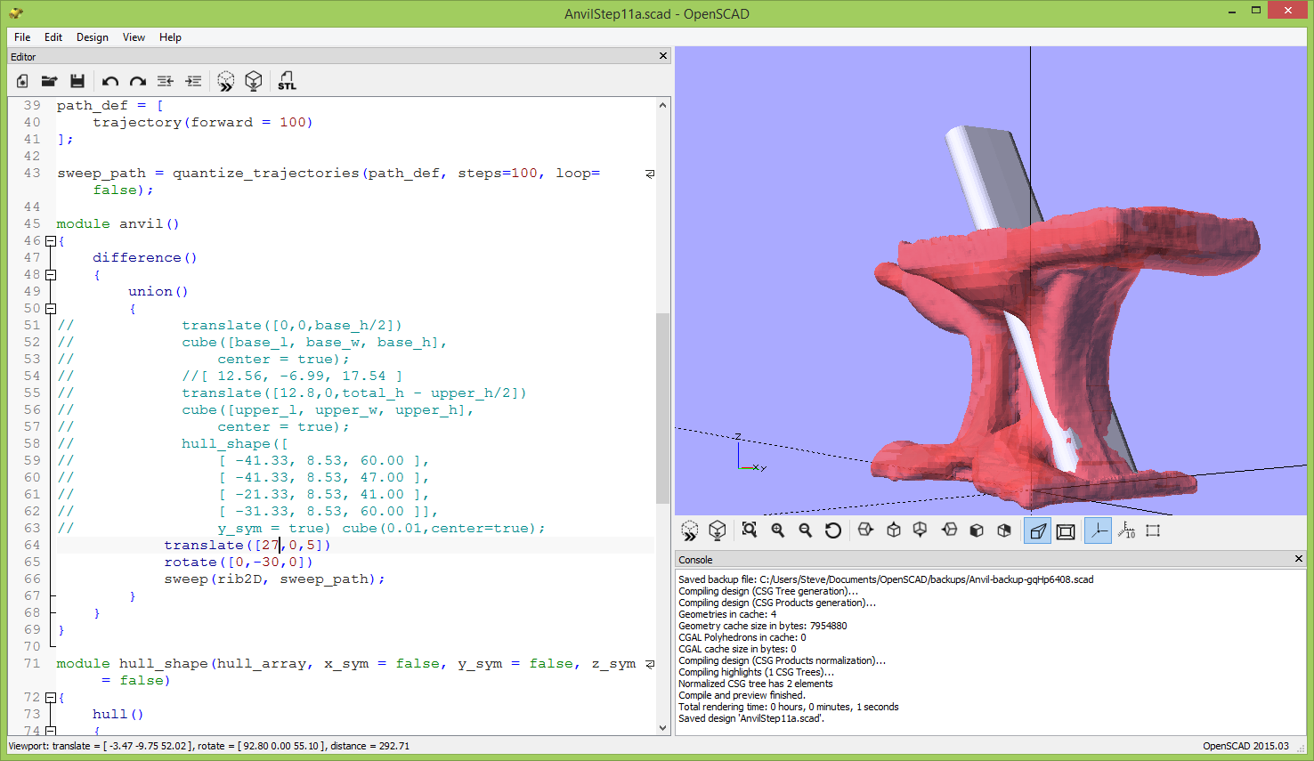
Task: Export the model as STL
Action: click(x=287, y=81)
